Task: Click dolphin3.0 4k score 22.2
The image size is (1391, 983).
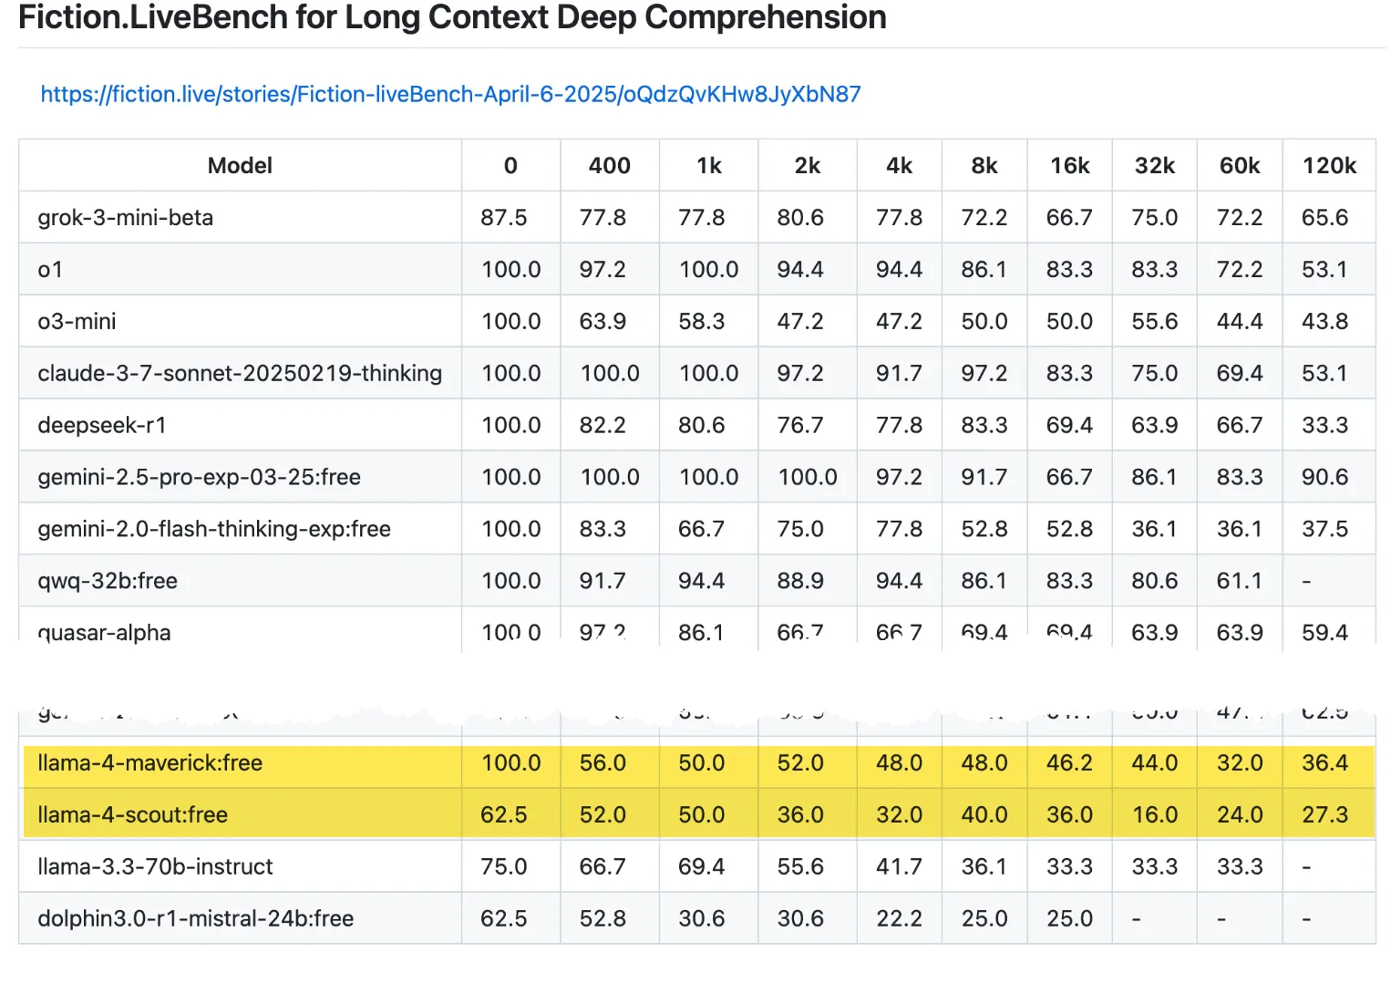Action: (x=899, y=918)
